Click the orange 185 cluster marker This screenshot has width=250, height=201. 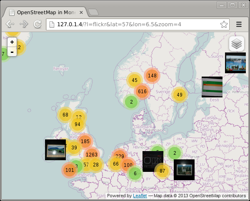85,141
